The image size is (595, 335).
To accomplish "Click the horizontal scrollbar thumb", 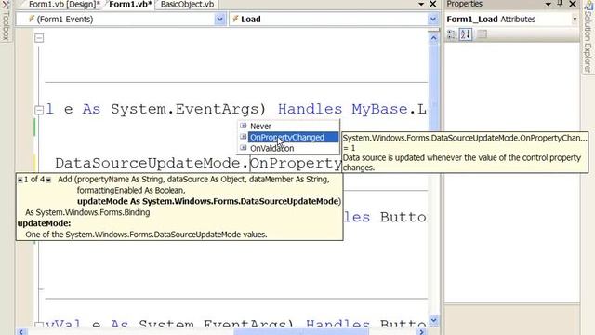I will point(300,331).
